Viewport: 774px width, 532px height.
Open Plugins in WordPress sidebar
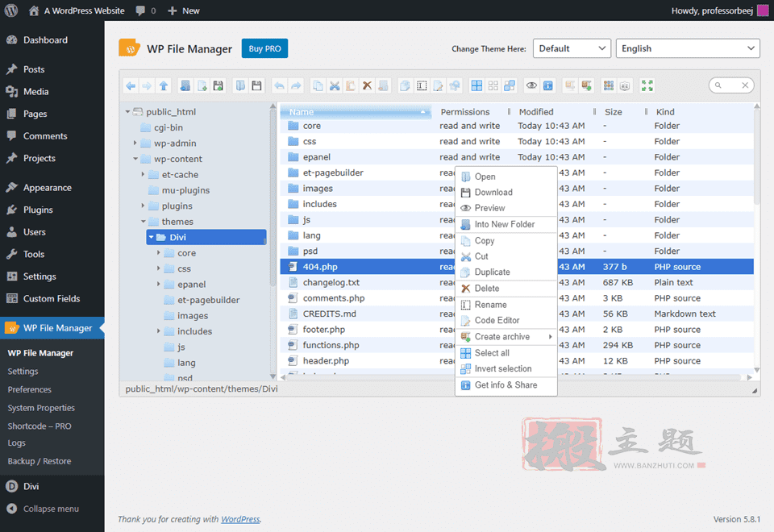[38, 210]
